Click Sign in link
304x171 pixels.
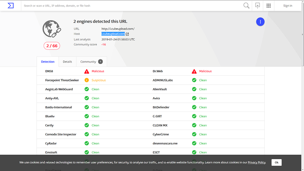click(x=288, y=6)
